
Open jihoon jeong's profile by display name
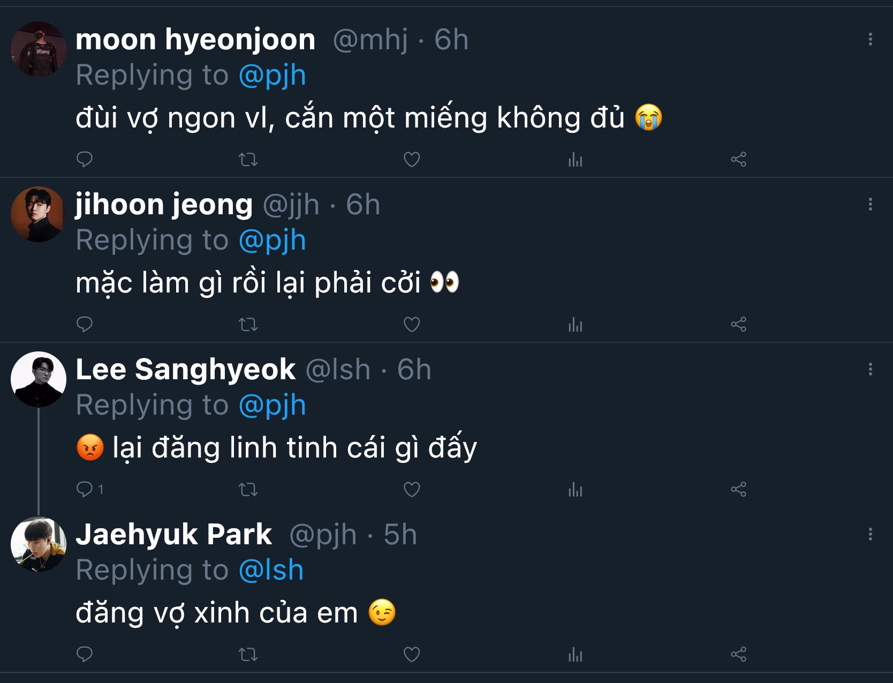(164, 205)
